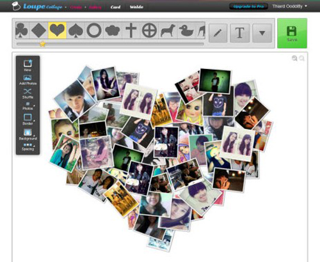320x262 pixels.
Task: Open the text shape tool
Action: pos(240,33)
